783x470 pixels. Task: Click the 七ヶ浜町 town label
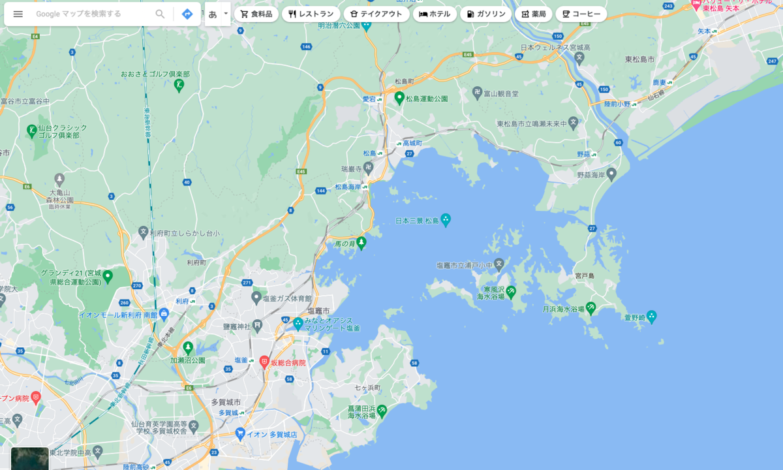point(367,388)
